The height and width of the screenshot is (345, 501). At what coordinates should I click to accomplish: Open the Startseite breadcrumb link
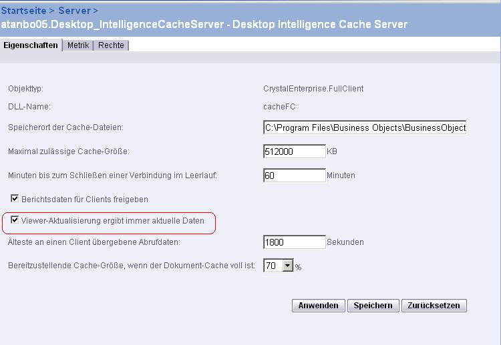coord(23,11)
